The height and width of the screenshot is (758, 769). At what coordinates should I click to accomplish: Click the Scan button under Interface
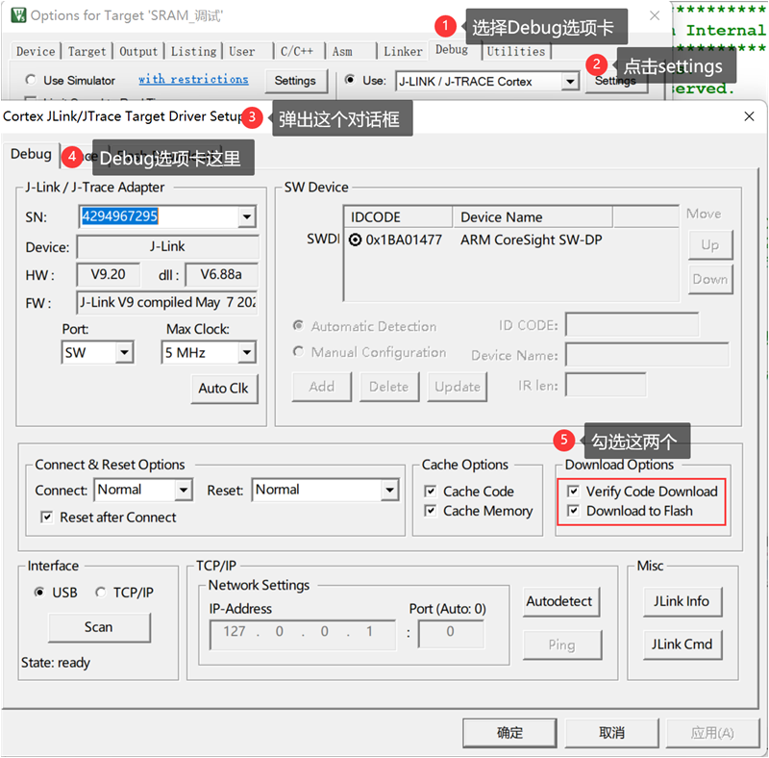coord(98,627)
